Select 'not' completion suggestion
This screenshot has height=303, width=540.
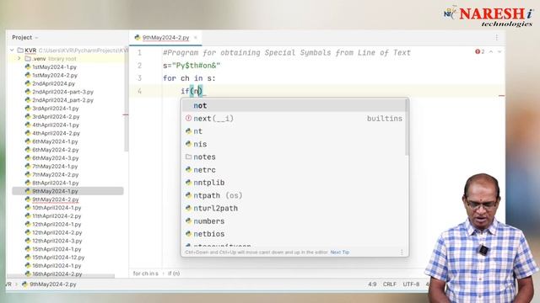click(x=293, y=105)
